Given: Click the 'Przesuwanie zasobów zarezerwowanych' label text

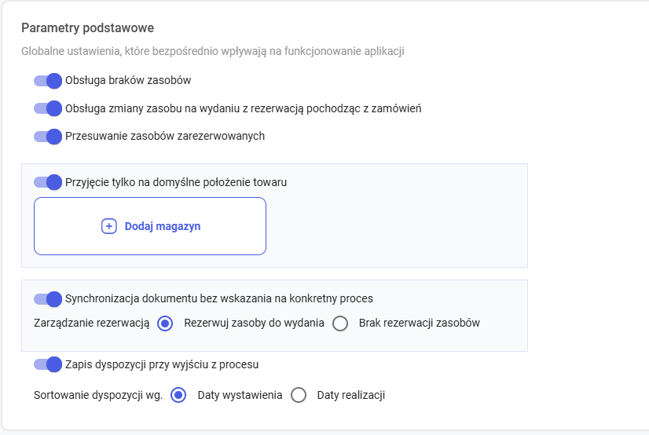Looking at the screenshot, I should pyautogui.click(x=165, y=136).
